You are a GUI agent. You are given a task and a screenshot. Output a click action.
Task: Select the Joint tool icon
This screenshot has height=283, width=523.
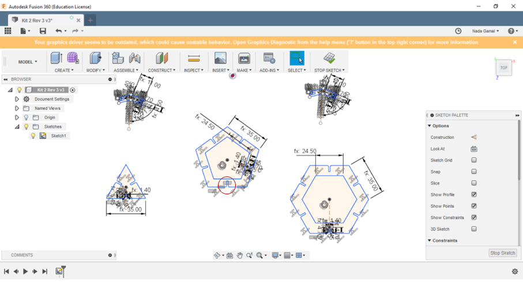(x=134, y=58)
